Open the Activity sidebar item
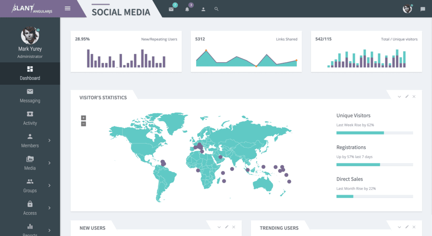Screen dimensions: 432x236 pos(30,118)
